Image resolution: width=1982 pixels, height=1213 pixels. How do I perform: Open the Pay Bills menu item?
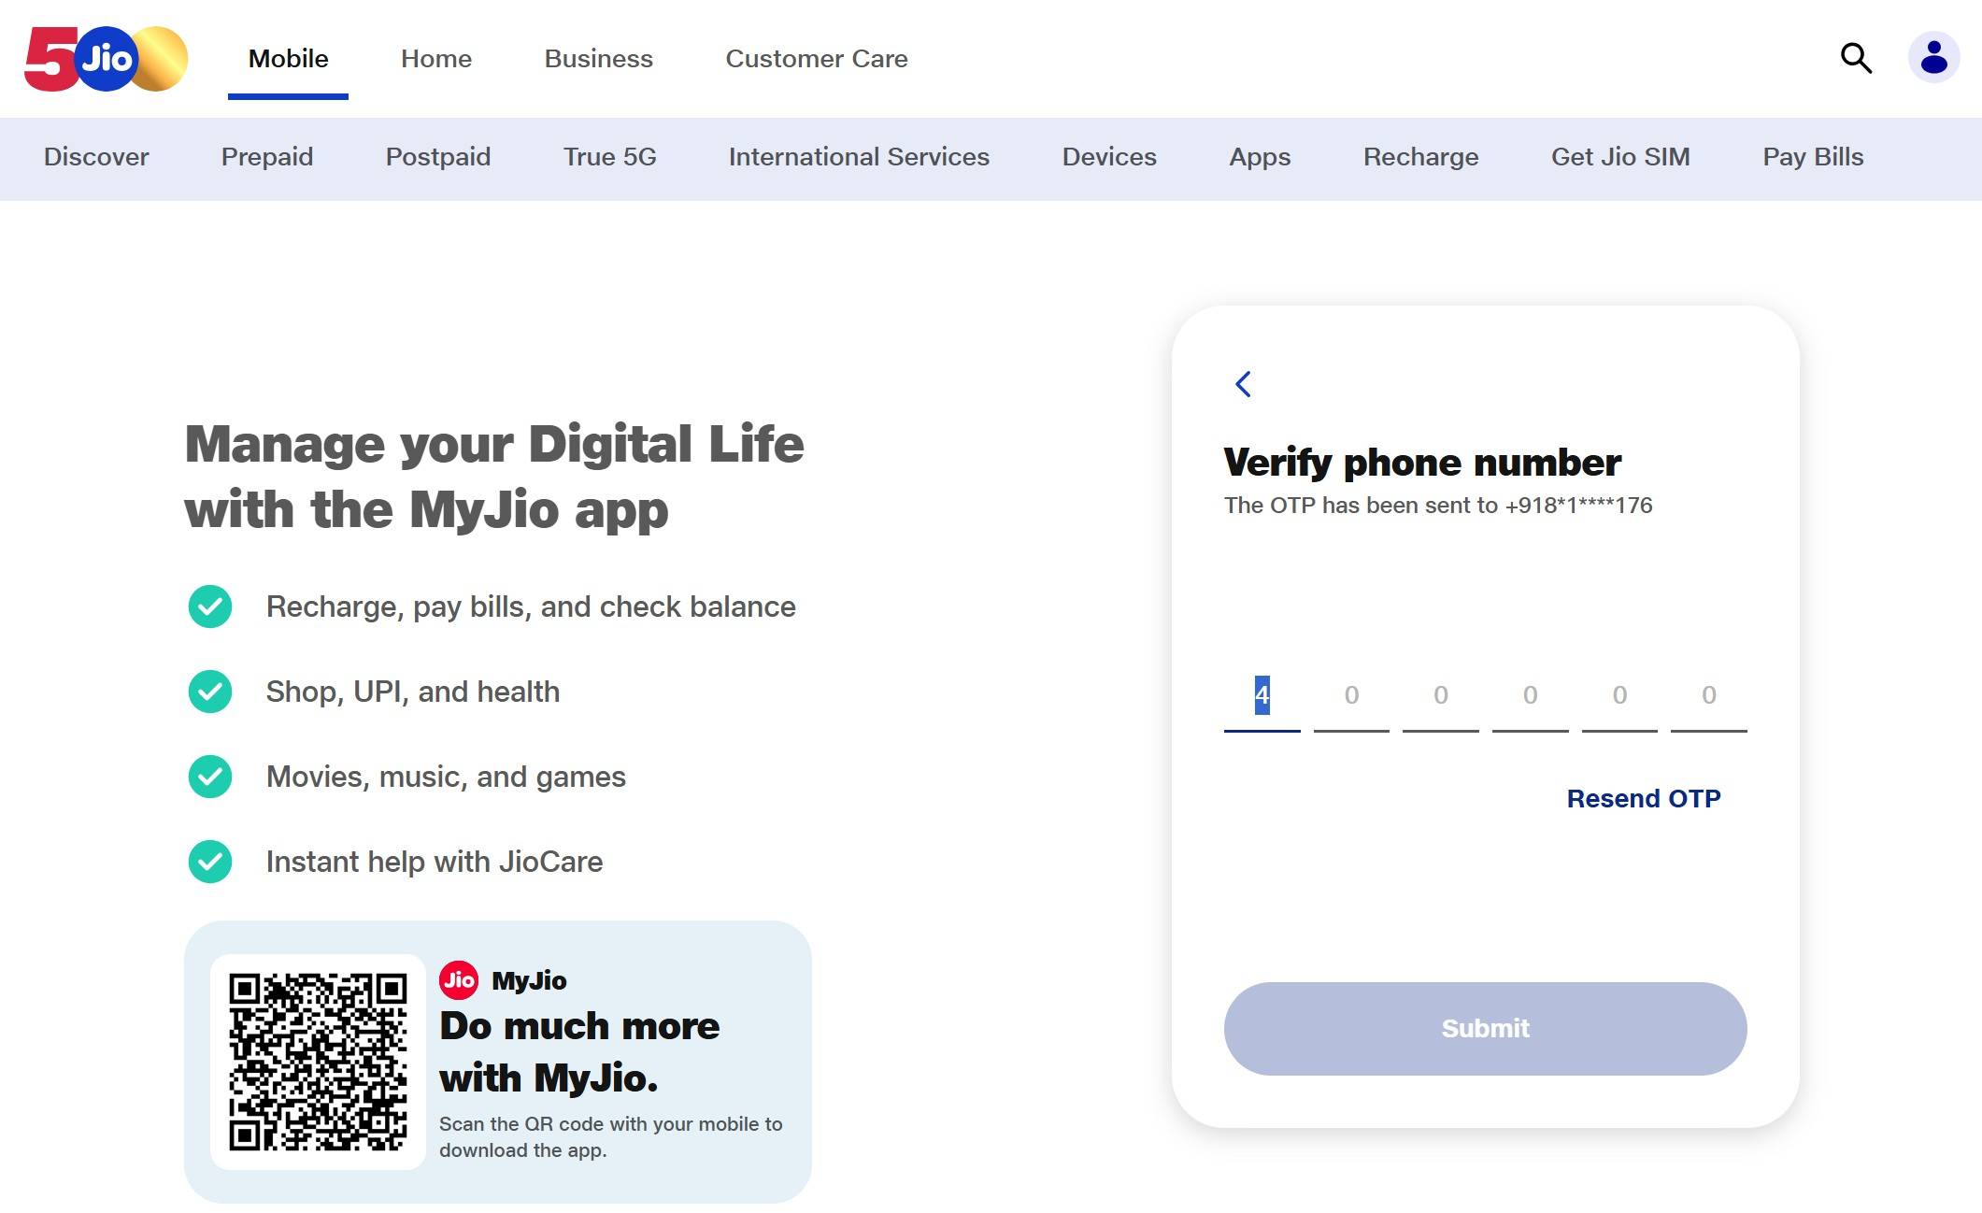(1813, 157)
